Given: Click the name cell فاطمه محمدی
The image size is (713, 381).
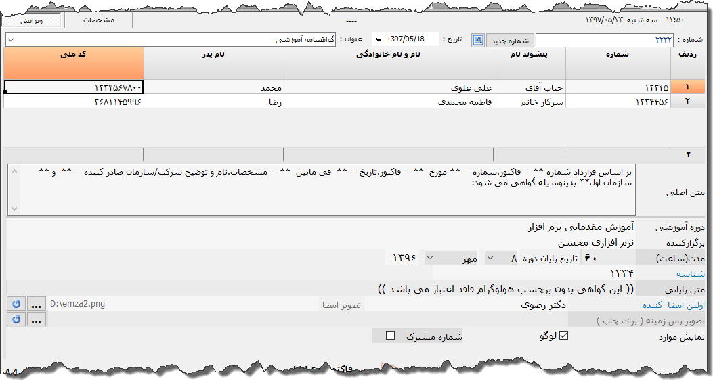Looking at the screenshot, I should (389, 101).
